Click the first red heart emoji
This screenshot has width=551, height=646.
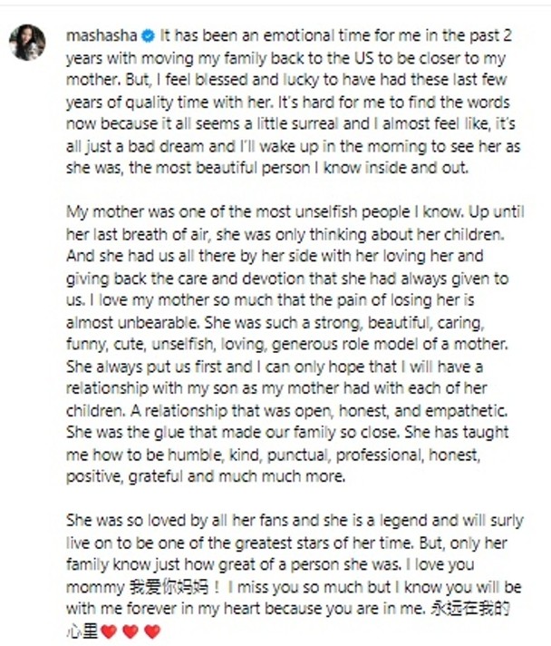[x=110, y=631]
